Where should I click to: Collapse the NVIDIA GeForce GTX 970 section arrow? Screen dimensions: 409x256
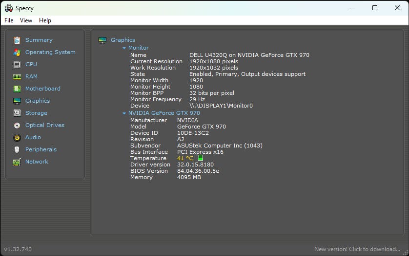tap(124, 113)
